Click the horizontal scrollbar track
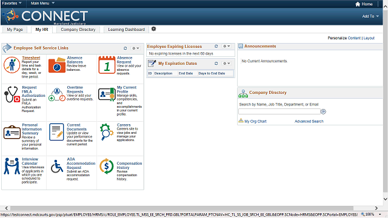 coord(192,208)
